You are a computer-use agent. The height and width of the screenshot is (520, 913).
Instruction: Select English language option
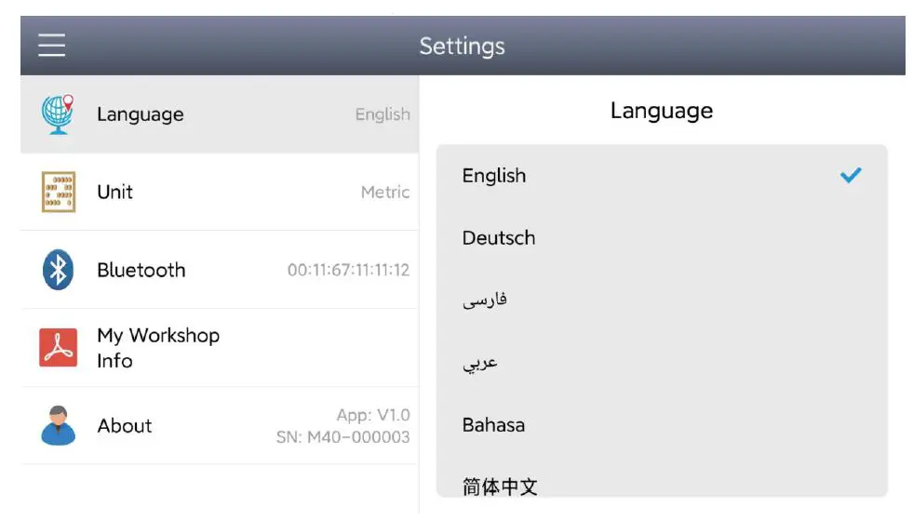click(494, 176)
